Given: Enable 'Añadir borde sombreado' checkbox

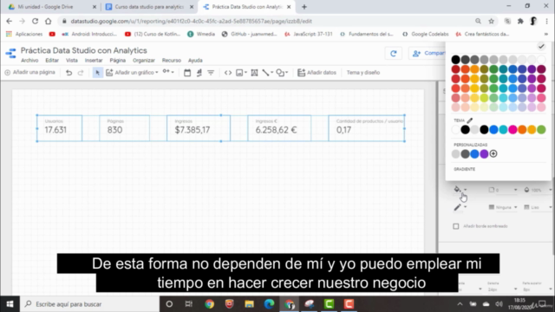Looking at the screenshot, I should (x=456, y=226).
